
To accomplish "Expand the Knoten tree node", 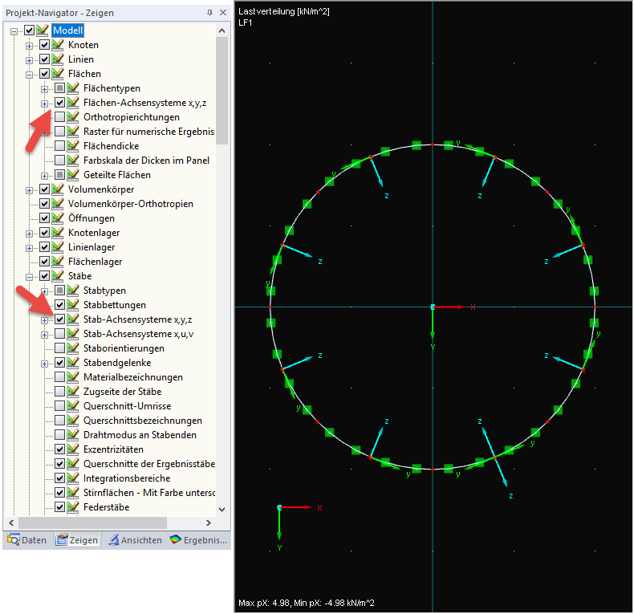I will [x=29, y=46].
